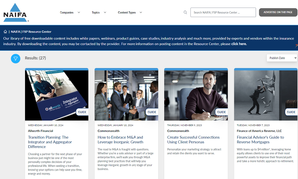Click the NAIFA | FSP Resource Center breadcrumb
The height and width of the screenshot is (179, 298).
tap(31, 32)
